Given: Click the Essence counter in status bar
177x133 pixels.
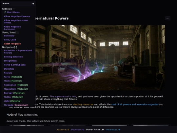Looking at the screenshot, I should pos(63,130).
